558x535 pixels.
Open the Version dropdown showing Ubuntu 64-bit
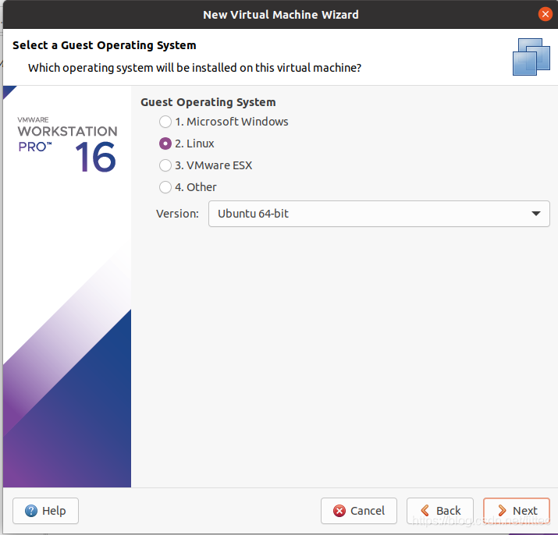379,214
